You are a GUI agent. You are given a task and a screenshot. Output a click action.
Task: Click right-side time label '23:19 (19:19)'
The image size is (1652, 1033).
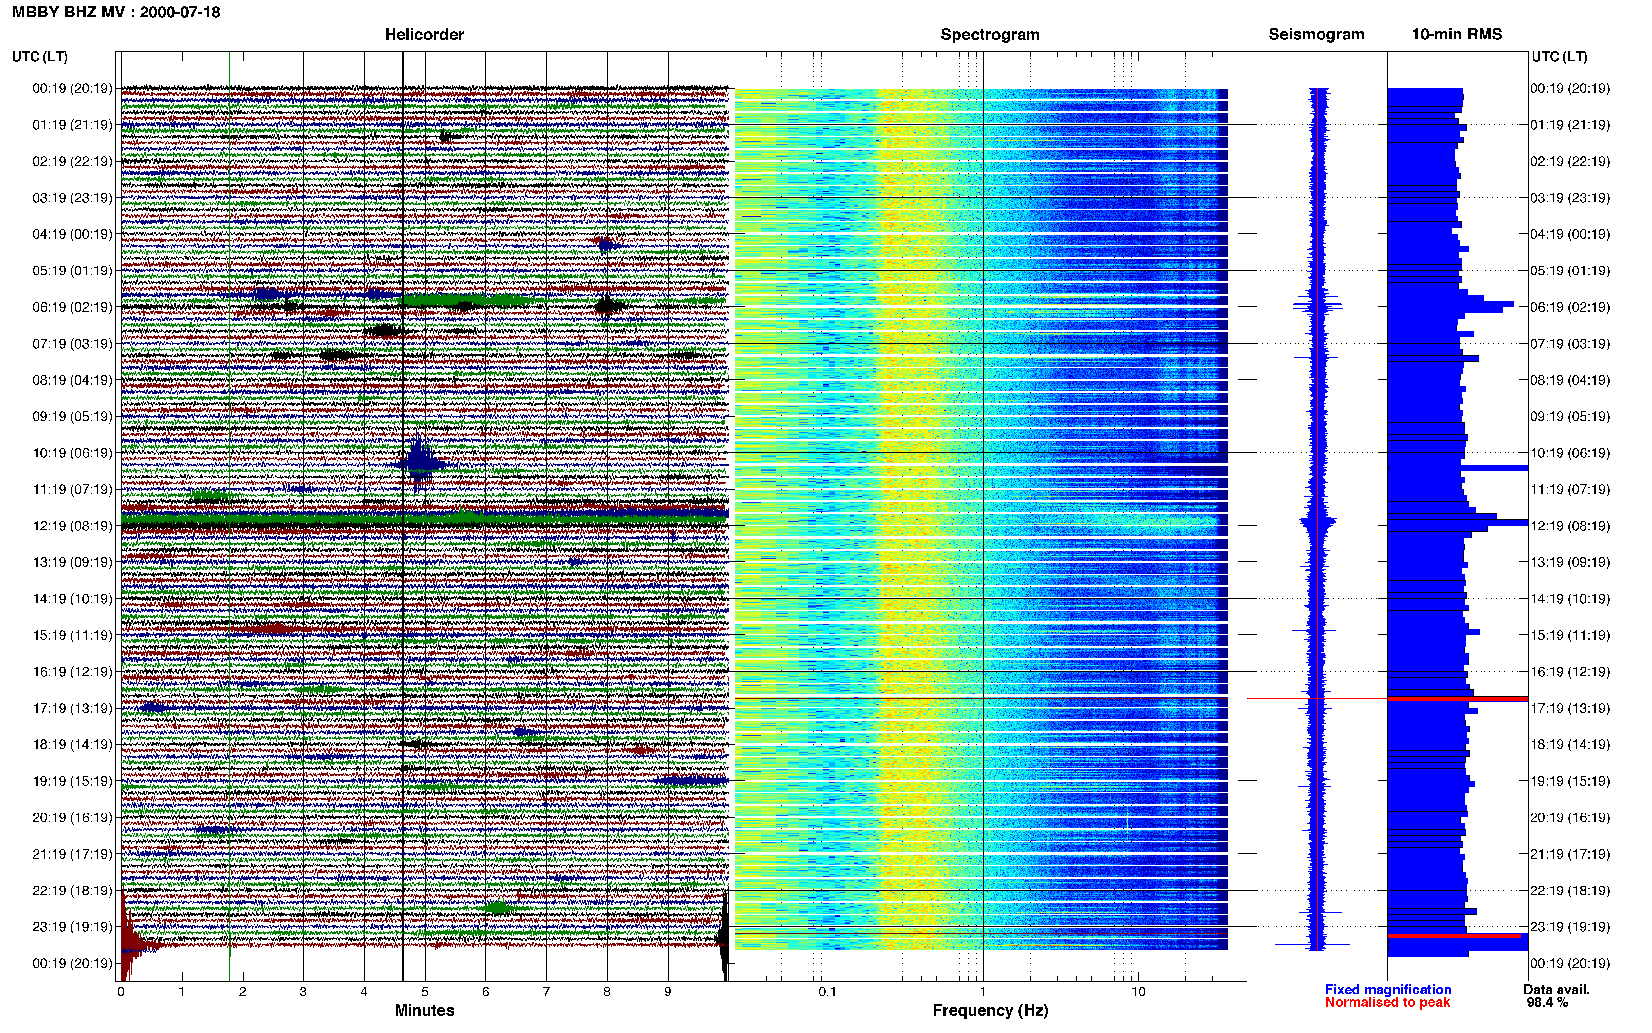click(x=1570, y=927)
